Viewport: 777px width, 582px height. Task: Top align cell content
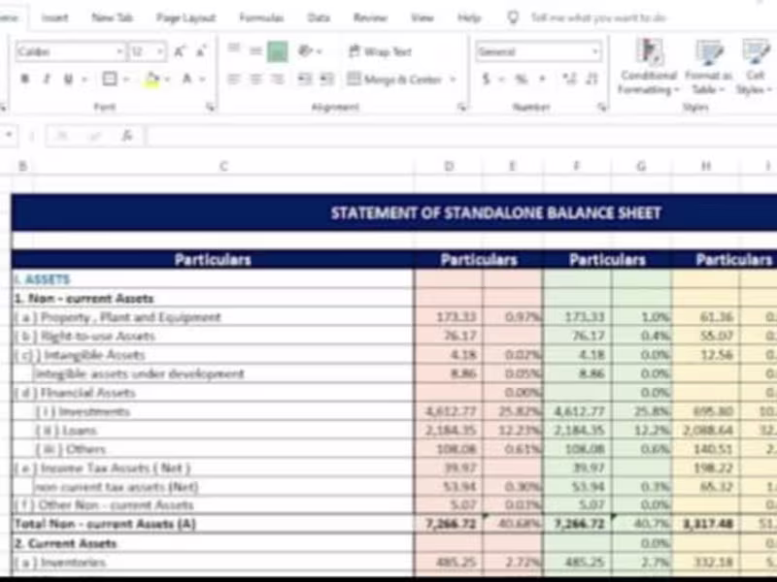click(233, 50)
